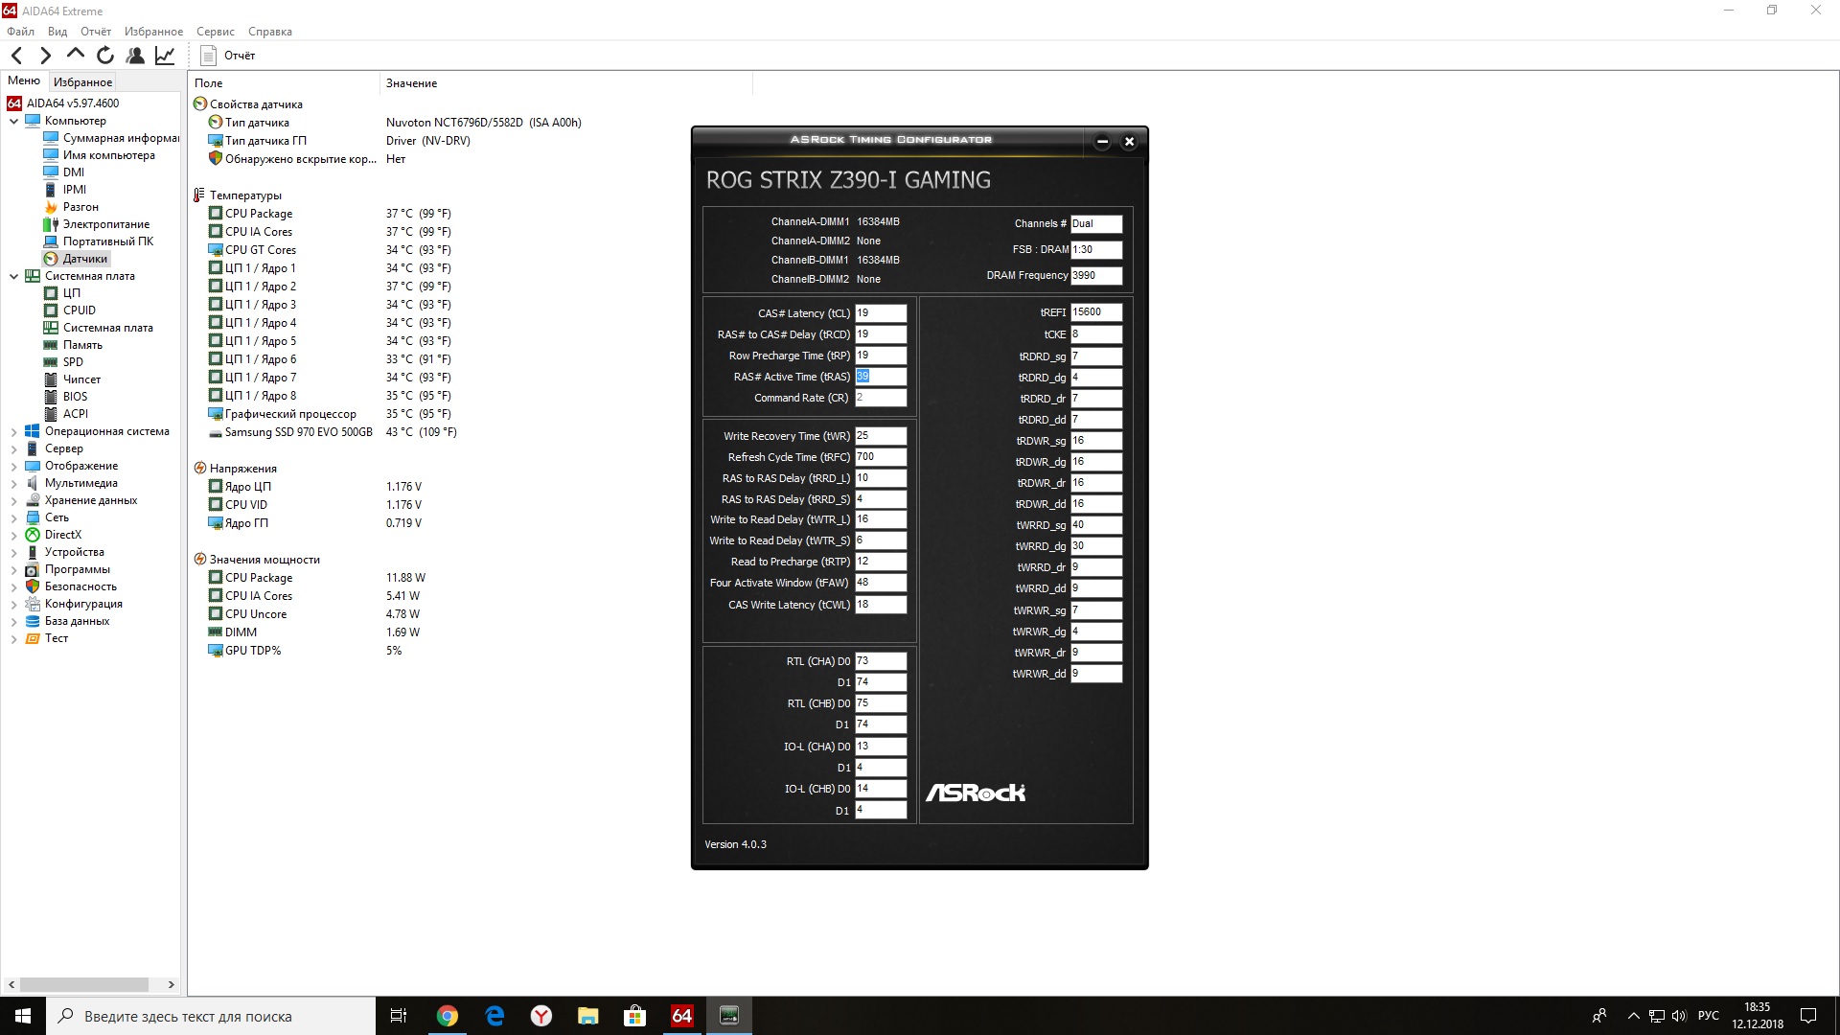Collapse the Системная плата tree node
Screen dimensions: 1840x1035
[13, 276]
